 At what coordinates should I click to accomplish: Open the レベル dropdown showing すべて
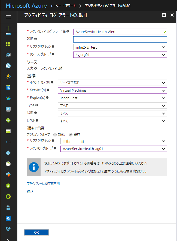pos(112,121)
